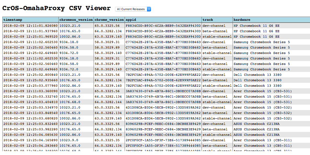Click Dell Chromebook 13 3380 beta-channel hardware cell

[x=257, y=80]
